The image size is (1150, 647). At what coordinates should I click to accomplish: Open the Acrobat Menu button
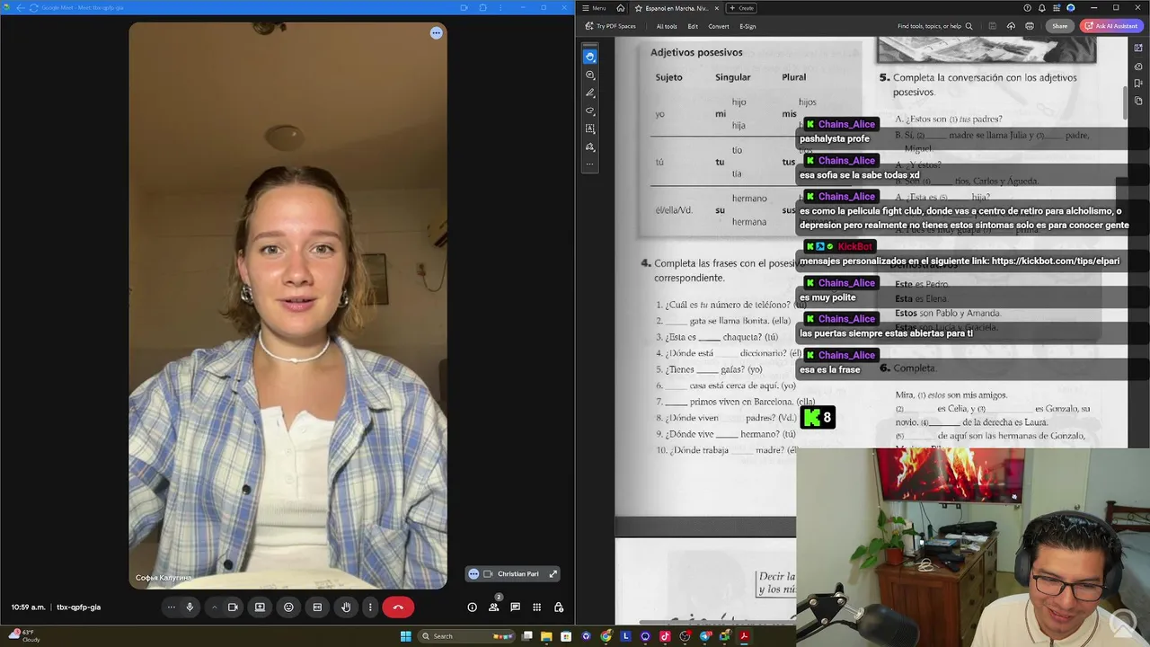[x=594, y=8]
